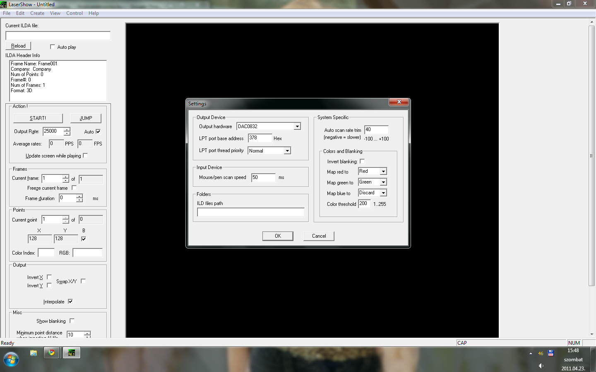The image size is (596, 372).
Task: Open Windows Explorer from the taskbar
Action: pos(34,353)
